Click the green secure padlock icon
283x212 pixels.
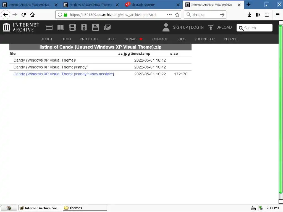point(65,15)
